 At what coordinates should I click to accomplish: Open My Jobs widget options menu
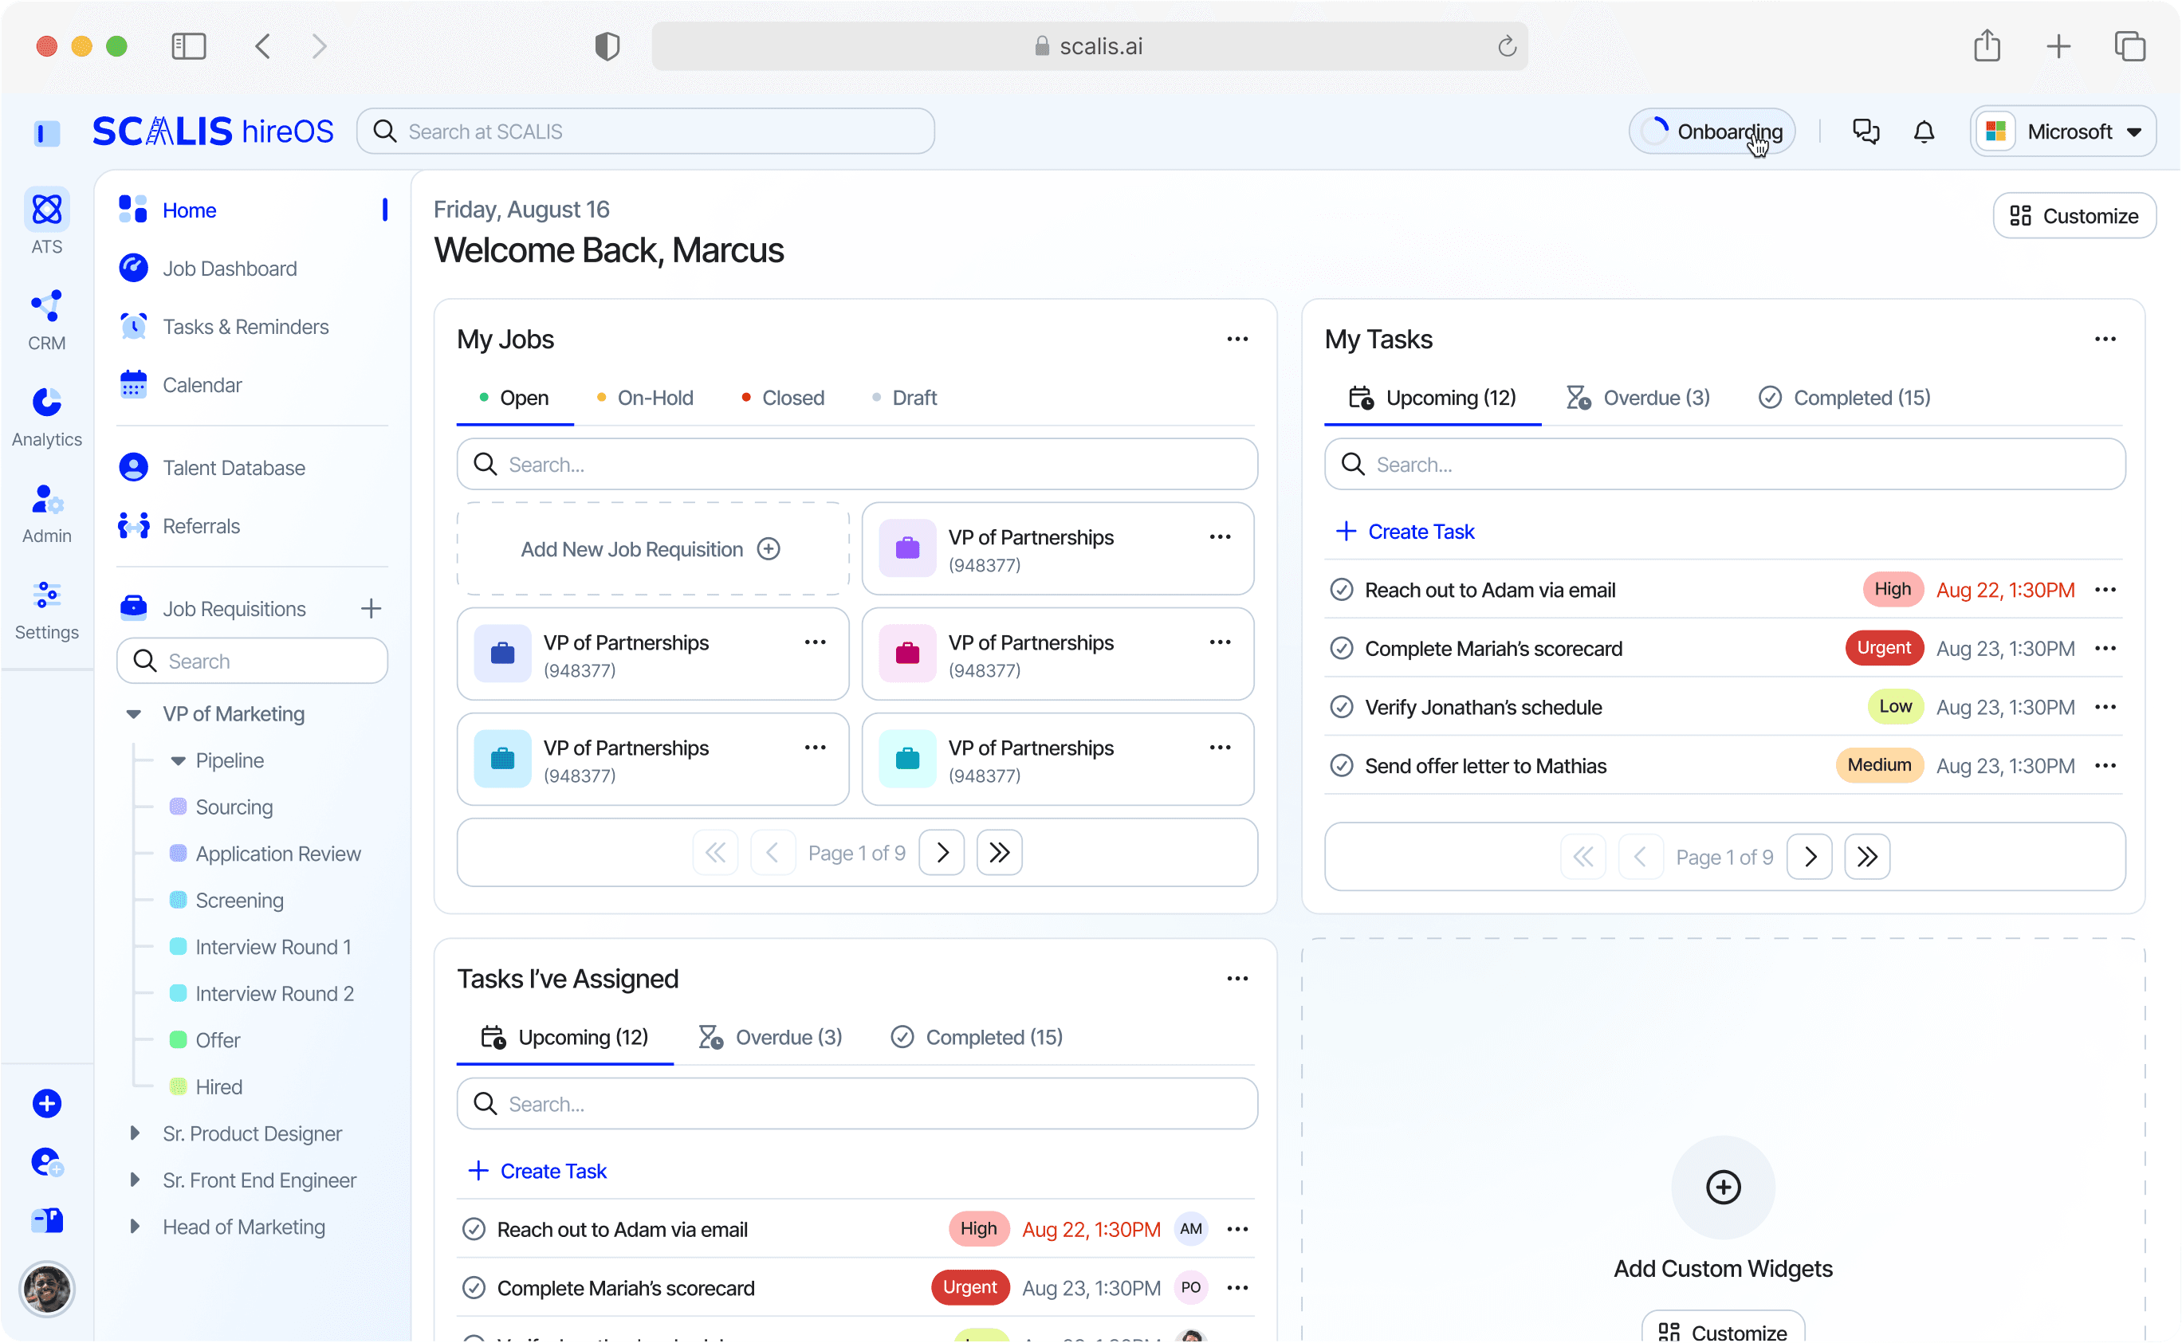pyautogui.click(x=1236, y=340)
